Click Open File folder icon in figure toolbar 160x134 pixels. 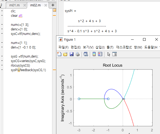tap(65, 54)
